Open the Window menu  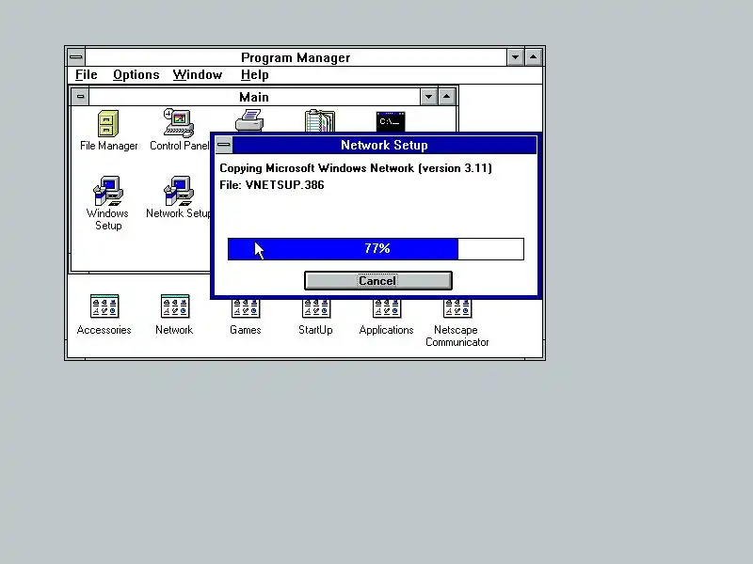198,75
